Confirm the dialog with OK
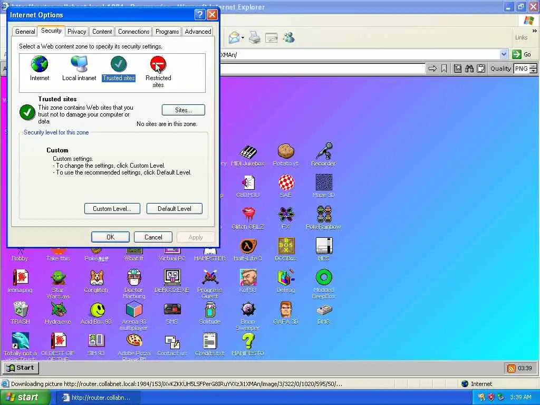 pyautogui.click(x=110, y=237)
